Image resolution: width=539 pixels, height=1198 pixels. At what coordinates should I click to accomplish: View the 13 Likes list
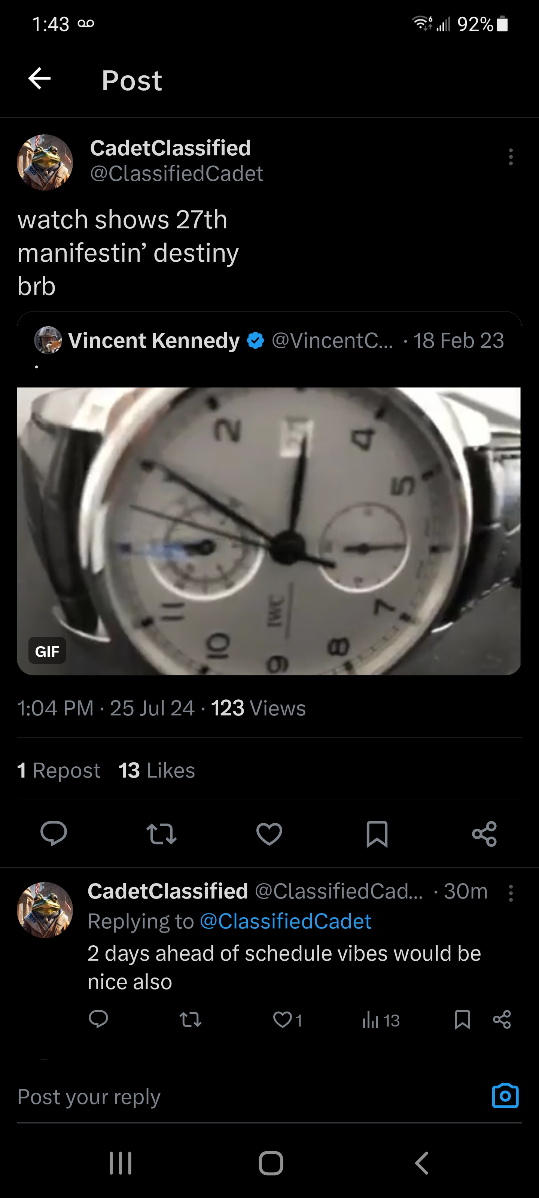coord(156,770)
